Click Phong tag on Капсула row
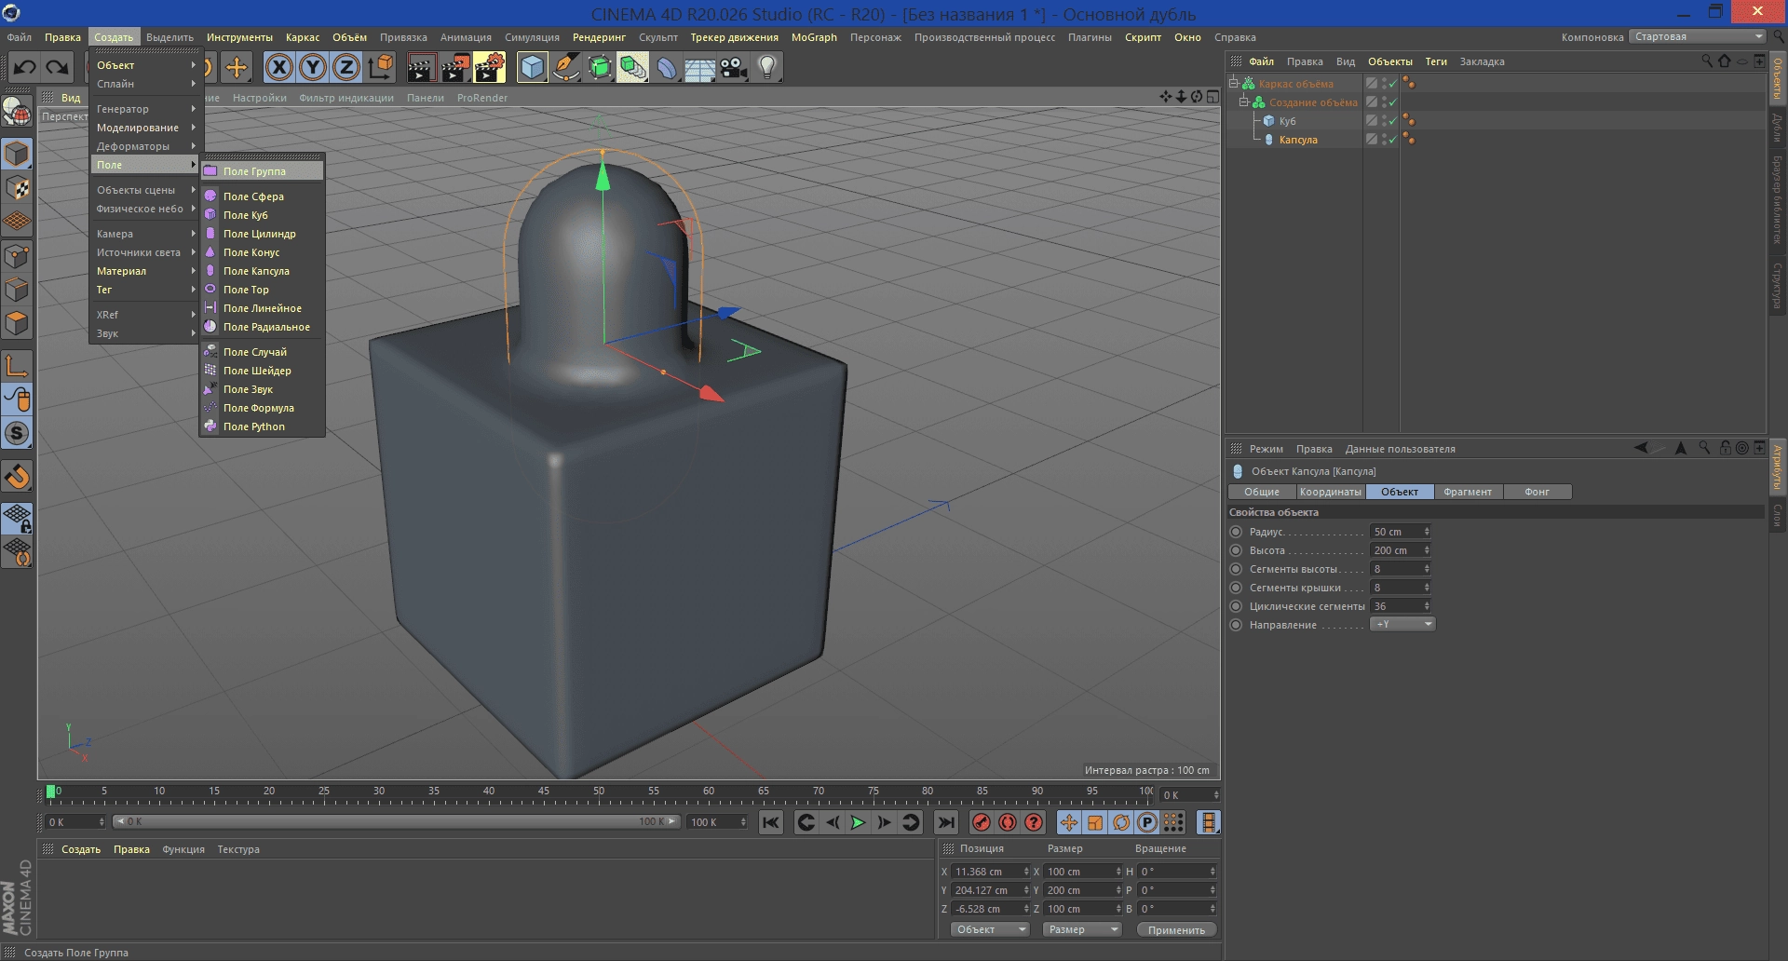The height and width of the screenshot is (961, 1788). pyautogui.click(x=1409, y=140)
